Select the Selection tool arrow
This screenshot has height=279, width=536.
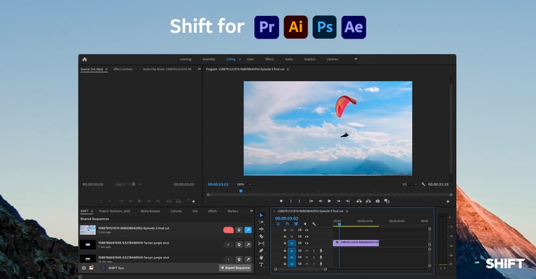click(261, 215)
